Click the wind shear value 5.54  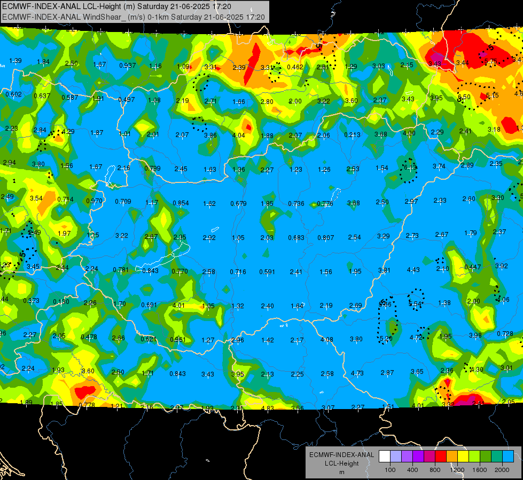coord(415,303)
